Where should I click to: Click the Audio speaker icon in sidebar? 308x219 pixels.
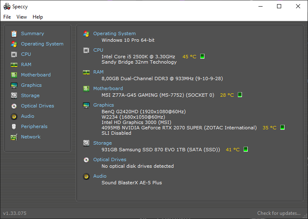pyautogui.click(x=14, y=117)
